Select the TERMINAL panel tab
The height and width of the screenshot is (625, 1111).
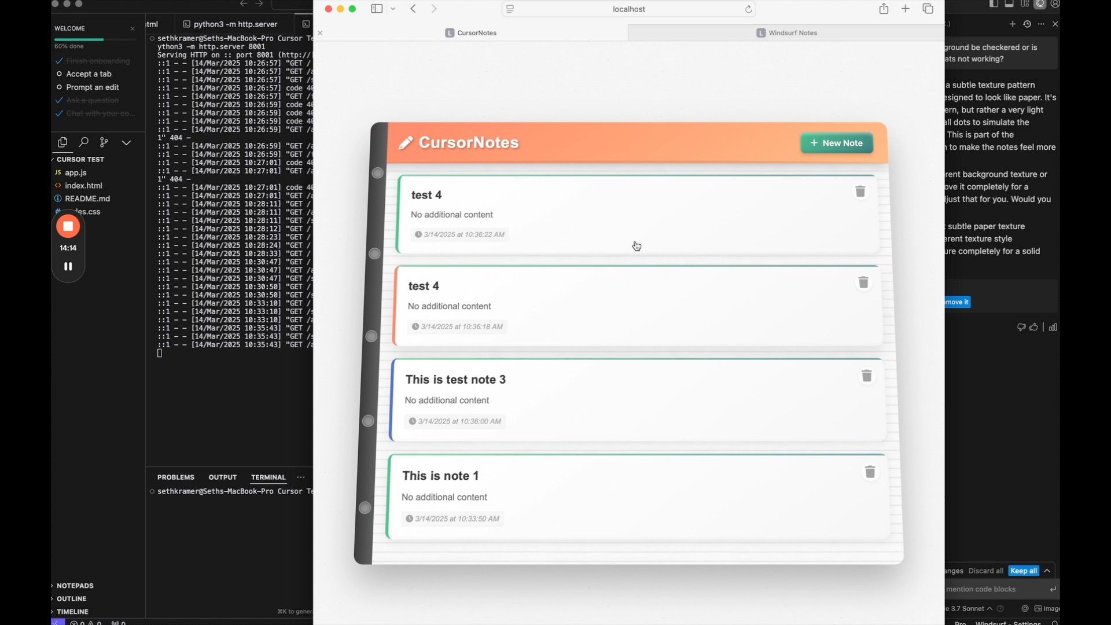[x=268, y=477]
